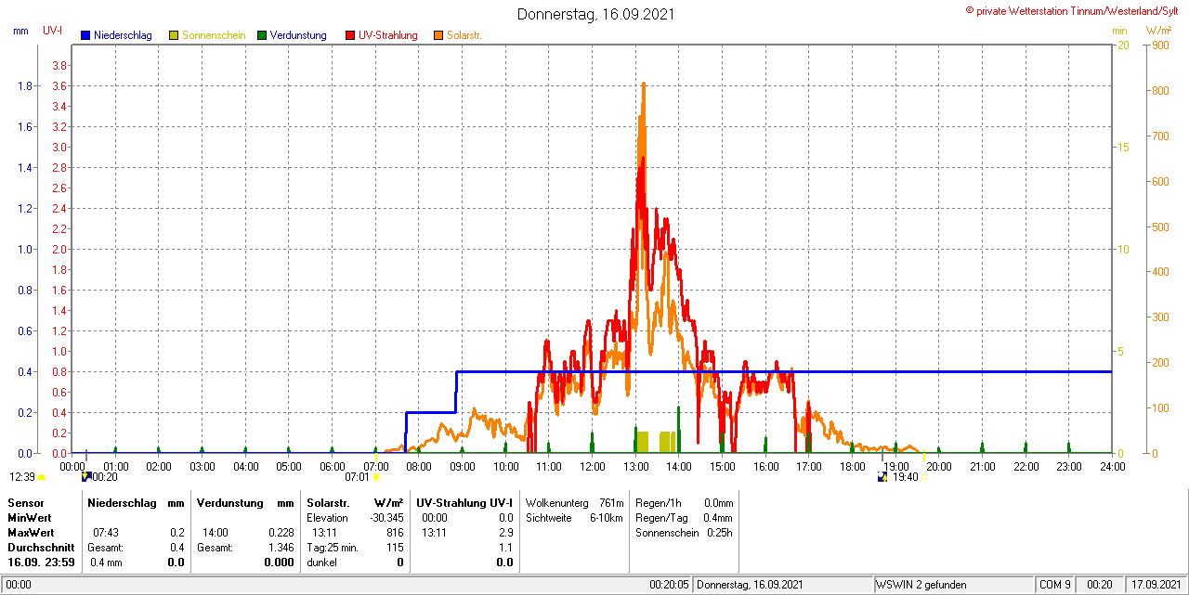Click the COM 9 status bar field
This screenshot has height=595, width=1189.
pos(1055,585)
